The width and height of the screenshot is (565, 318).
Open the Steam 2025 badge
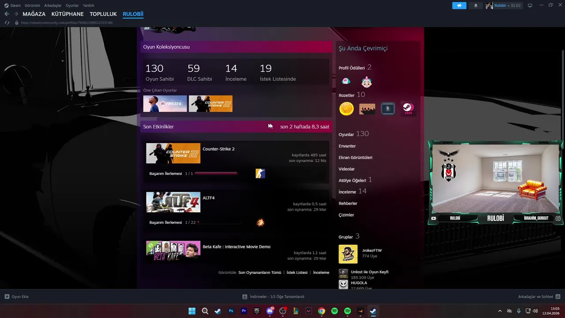click(408, 109)
